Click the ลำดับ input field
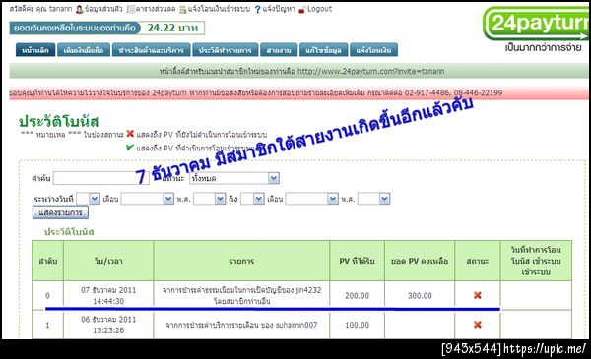 click(101, 178)
